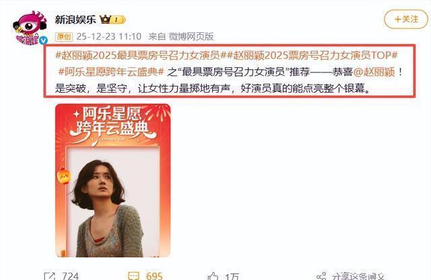
Task: Follow the account with the +关注 button
Action: click(406, 19)
